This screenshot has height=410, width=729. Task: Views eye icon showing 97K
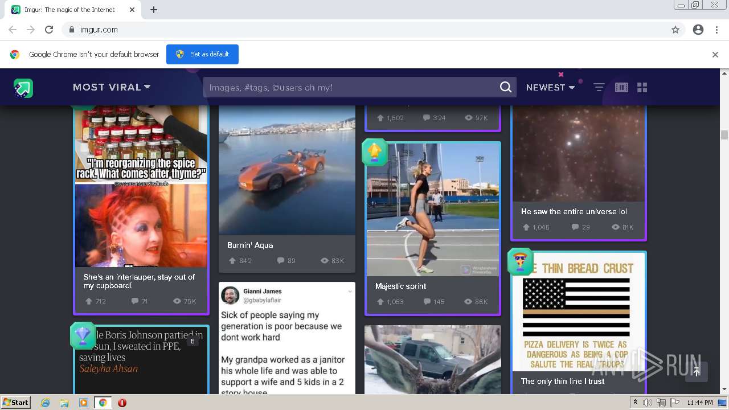(469, 118)
